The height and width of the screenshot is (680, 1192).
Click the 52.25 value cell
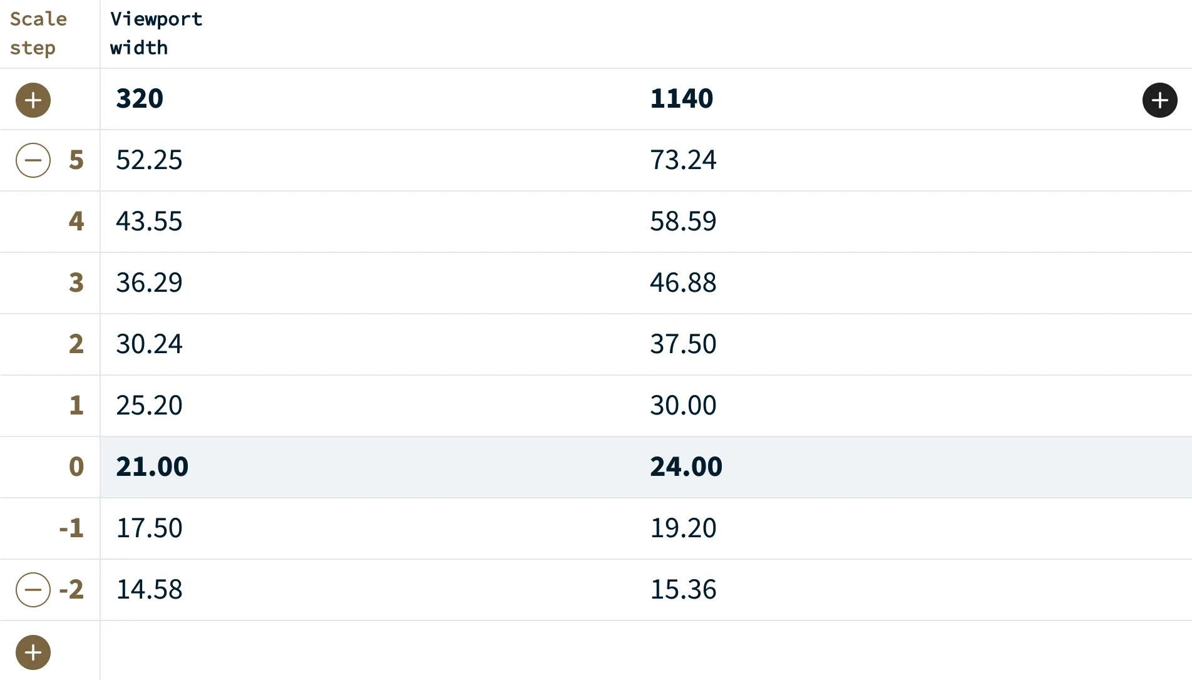tap(149, 160)
